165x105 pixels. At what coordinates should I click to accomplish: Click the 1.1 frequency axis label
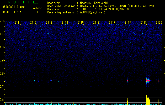click(x=2, y=34)
